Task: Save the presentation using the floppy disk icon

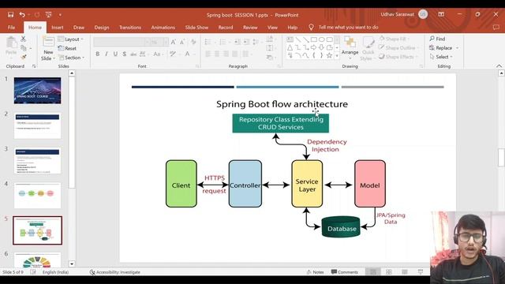Action: point(10,15)
